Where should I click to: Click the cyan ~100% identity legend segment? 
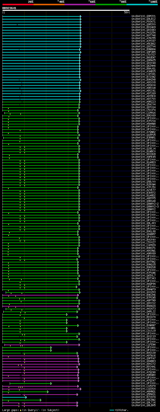click(x=142, y=4)
